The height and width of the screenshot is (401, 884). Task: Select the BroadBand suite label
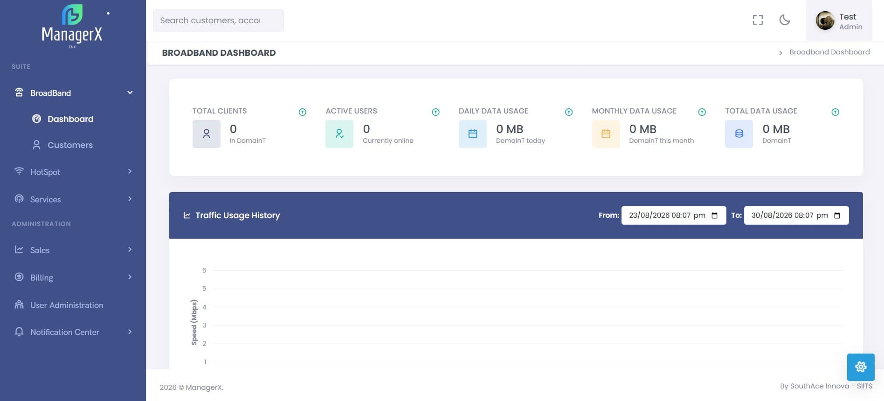pos(50,93)
